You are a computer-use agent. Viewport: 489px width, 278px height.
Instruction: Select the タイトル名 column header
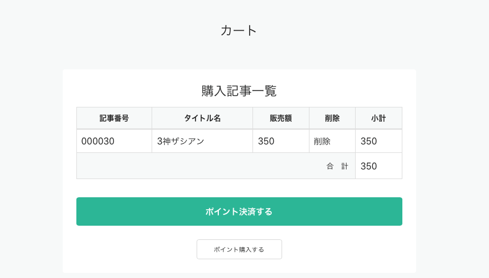(202, 118)
